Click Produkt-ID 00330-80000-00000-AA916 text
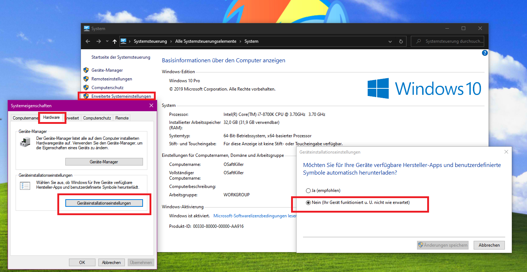527x272 pixels. 206,226
